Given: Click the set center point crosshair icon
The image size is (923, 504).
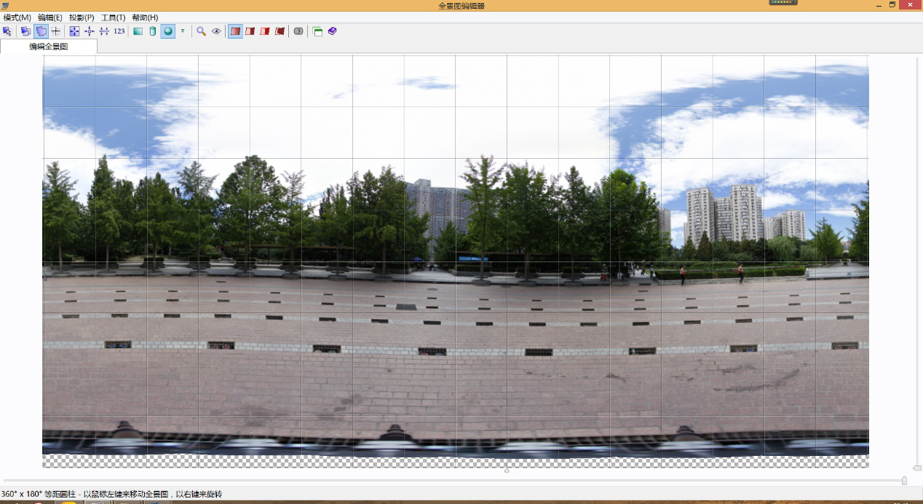Looking at the screenshot, I should pos(56,31).
